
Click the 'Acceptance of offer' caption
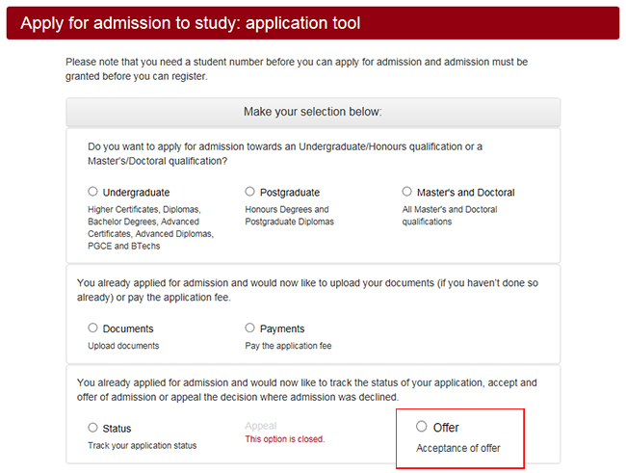pos(457,448)
